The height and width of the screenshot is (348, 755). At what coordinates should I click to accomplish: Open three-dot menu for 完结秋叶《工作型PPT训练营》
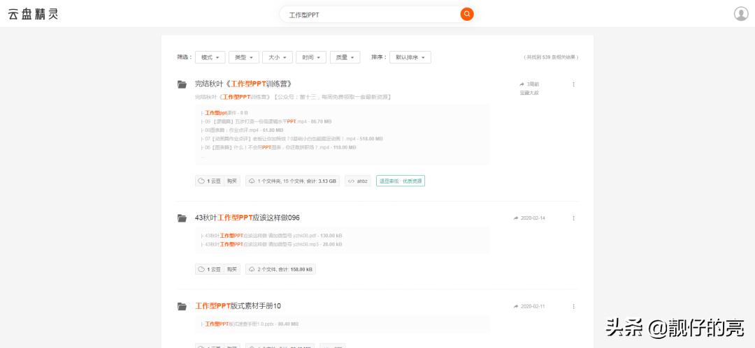573,84
